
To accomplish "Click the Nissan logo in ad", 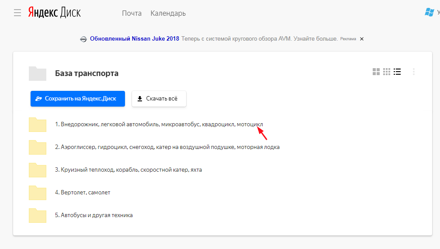I will click(x=83, y=39).
